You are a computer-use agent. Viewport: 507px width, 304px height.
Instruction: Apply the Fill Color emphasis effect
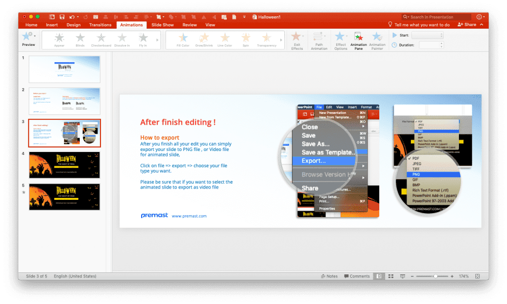click(183, 40)
